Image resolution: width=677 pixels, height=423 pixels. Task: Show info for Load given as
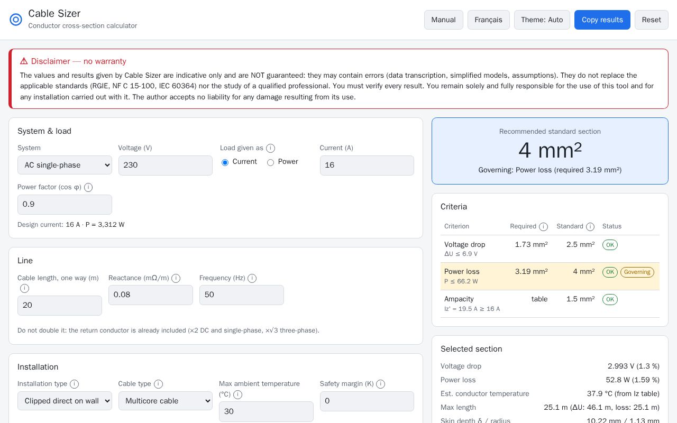(270, 148)
